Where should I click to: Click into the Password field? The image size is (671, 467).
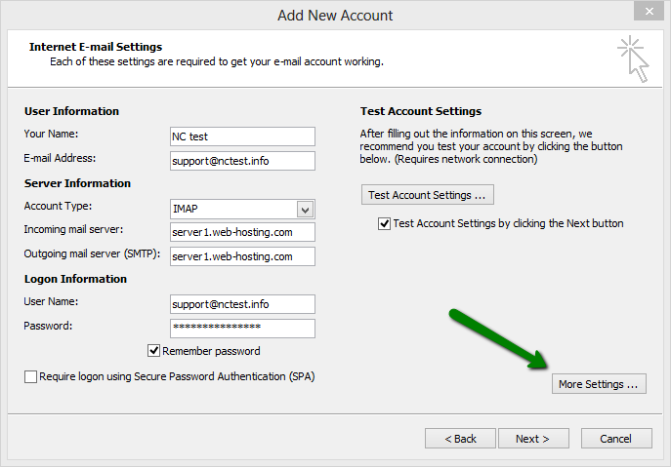click(242, 329)
